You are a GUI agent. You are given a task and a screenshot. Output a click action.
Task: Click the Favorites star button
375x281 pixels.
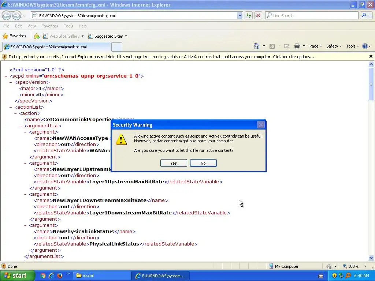point(14,36)
